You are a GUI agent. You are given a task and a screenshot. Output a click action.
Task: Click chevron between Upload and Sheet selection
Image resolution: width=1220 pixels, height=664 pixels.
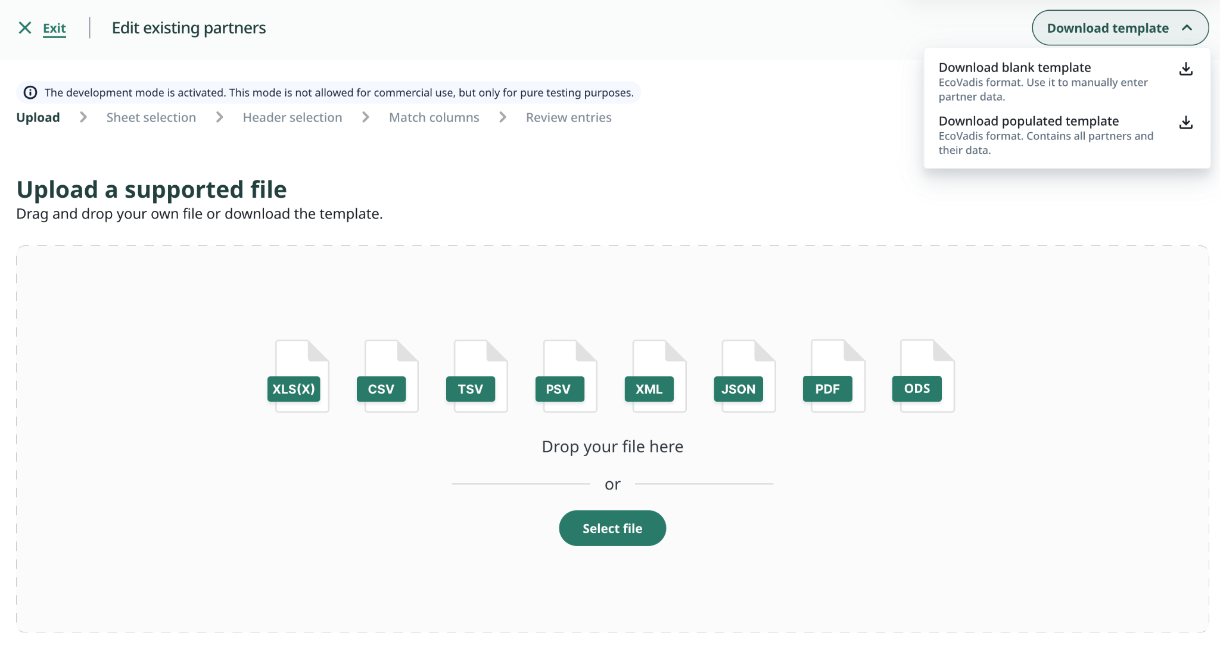point(83,117)
